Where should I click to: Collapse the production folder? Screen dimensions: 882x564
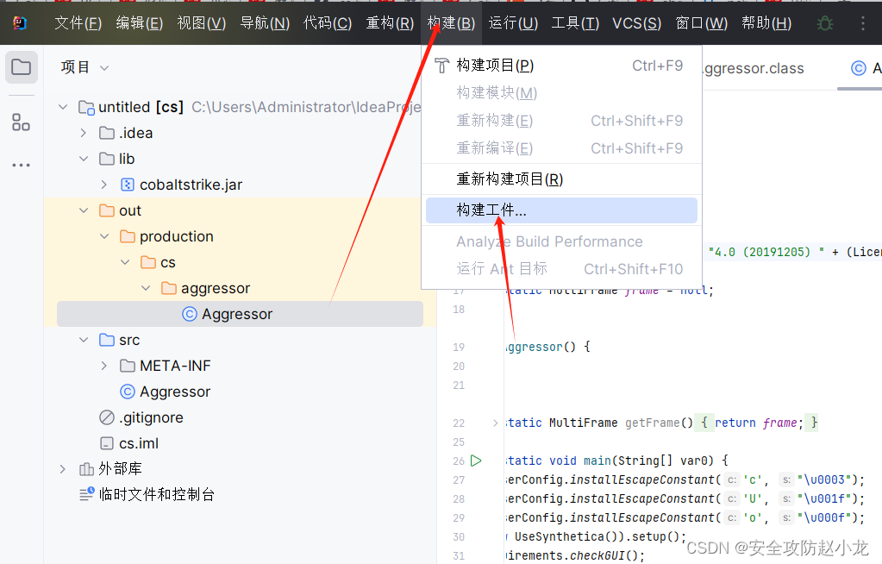[x=104, y=236]
